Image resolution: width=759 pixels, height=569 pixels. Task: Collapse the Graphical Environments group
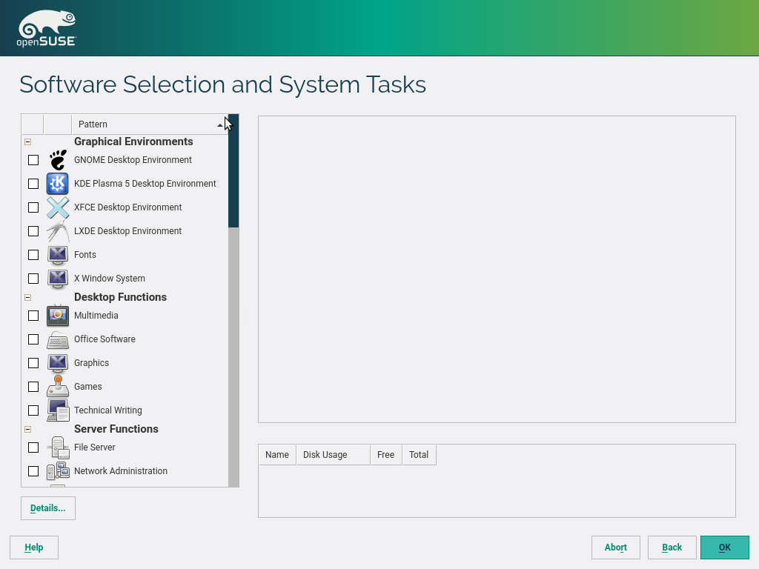pyautogui.click(x=27, y=142)
